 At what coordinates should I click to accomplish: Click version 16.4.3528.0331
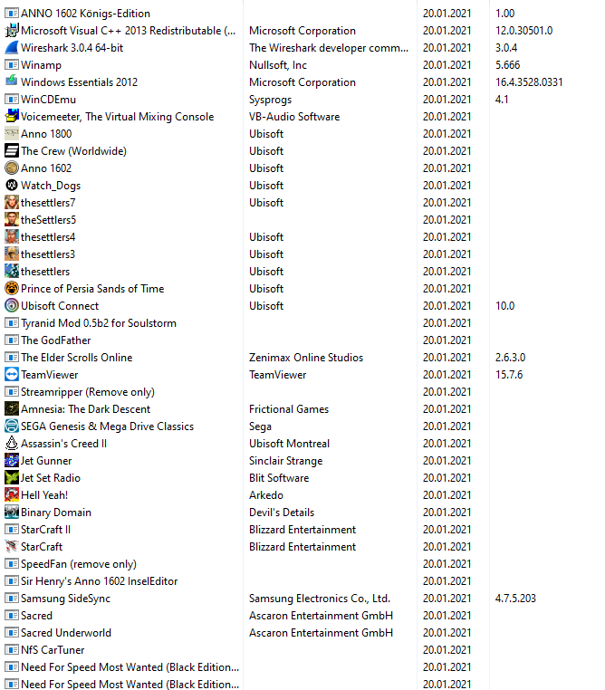click(529, 81)
